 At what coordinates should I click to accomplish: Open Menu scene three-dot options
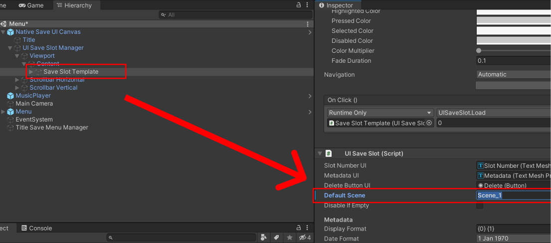coord(308,24)
